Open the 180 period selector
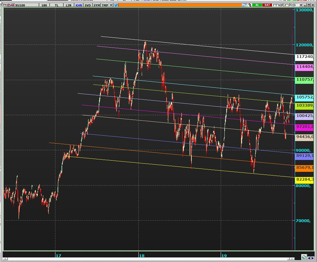Image resolution: width=317 pixels, height=262 pixels. tap(44, 5)
